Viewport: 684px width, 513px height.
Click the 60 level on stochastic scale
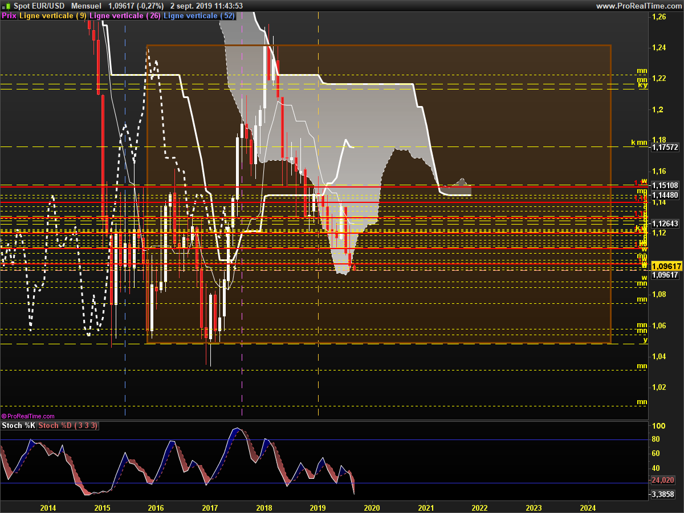click(656, 453)
